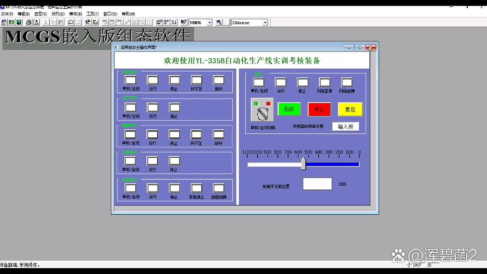Expand the Chinese language dropdown

point(265,23)
